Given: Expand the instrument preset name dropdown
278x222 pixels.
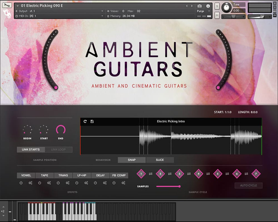Looking at the screenshot, I should (18, 6).
